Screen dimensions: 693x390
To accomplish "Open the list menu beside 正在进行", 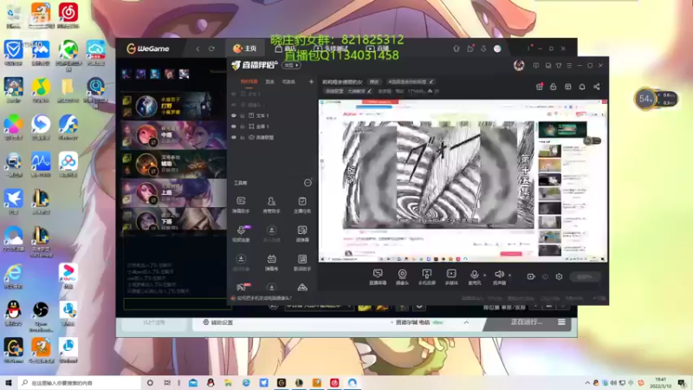I will [561, 322].
